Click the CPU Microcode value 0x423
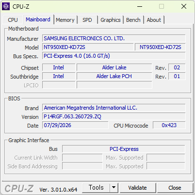 pos(169,125)
